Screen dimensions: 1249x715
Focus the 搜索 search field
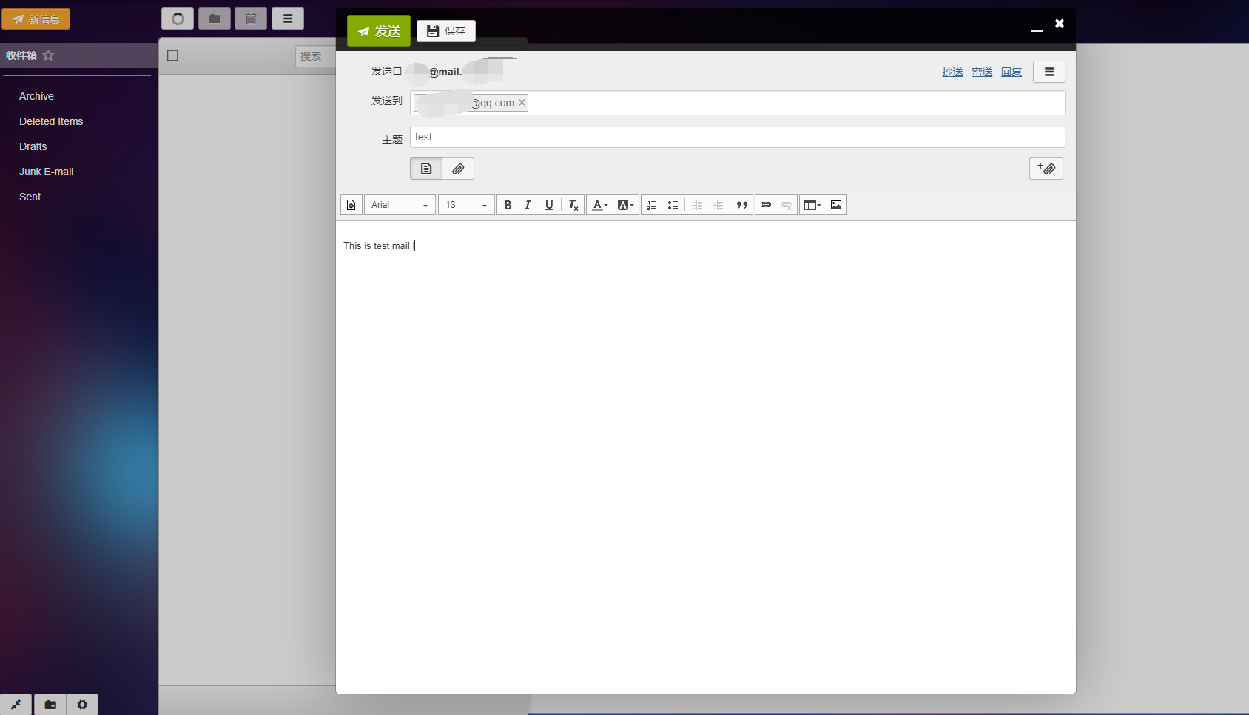316,56
